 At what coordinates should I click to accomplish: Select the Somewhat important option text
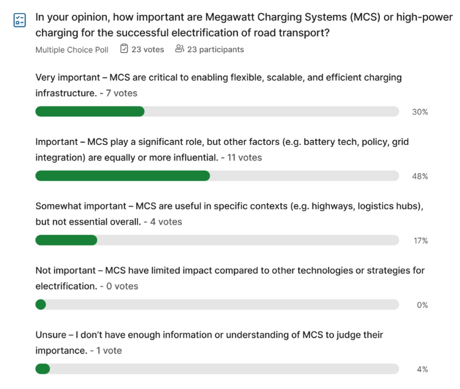[230, 214]
